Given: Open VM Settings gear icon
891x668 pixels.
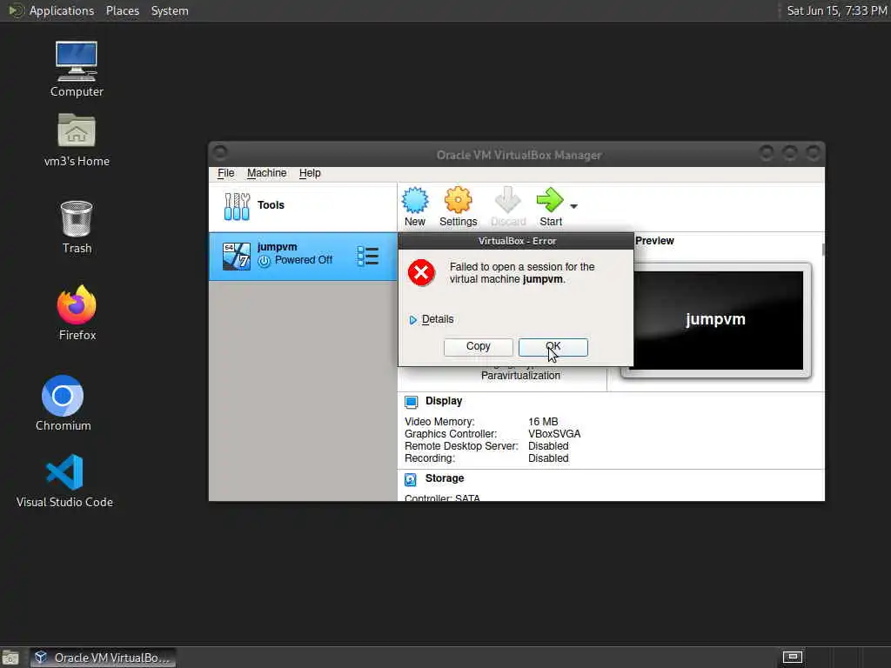Looking at the screenshot, I should pyautogui.click(x=458, y=201).
